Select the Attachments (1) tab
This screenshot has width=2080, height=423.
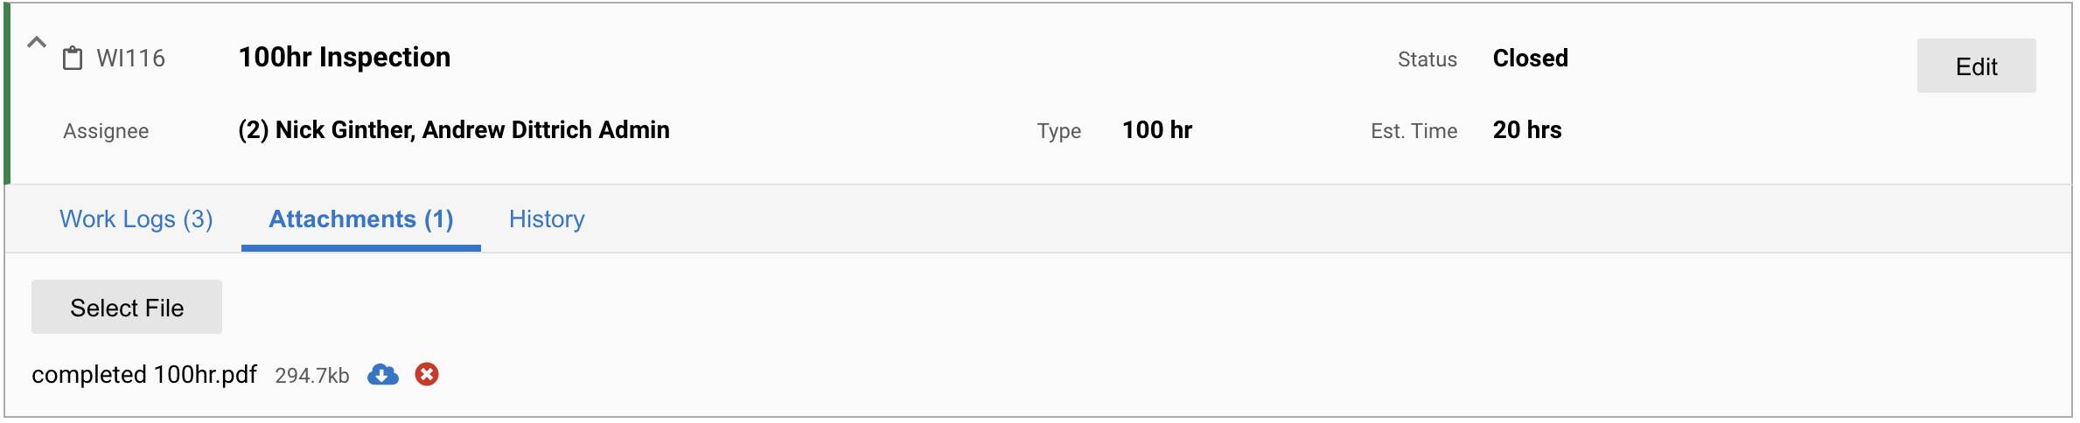click(x=361, y=219)
